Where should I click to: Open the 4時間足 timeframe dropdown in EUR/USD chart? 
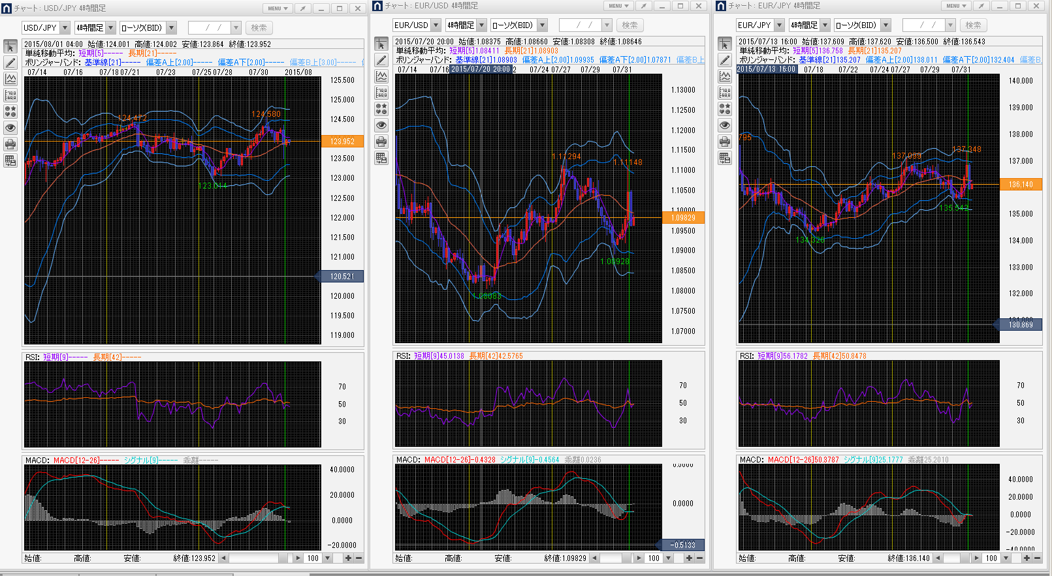[482, 25]
